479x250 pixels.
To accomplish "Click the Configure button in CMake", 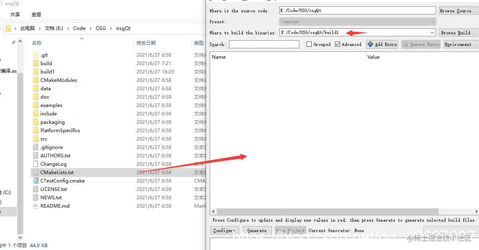I will pos(224,230).
